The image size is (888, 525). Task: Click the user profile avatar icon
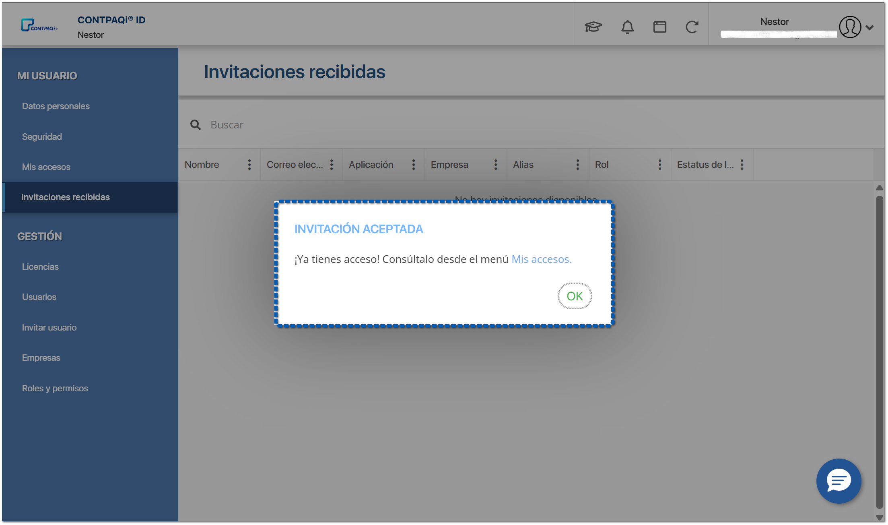click(850, 27)
